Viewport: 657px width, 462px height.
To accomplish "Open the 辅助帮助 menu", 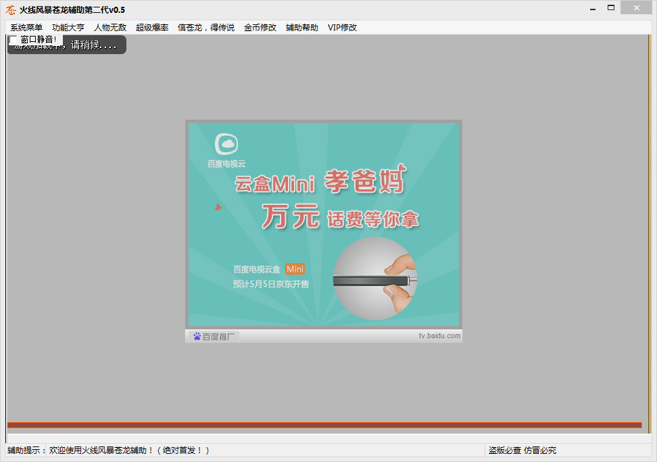I will point(302,28).
